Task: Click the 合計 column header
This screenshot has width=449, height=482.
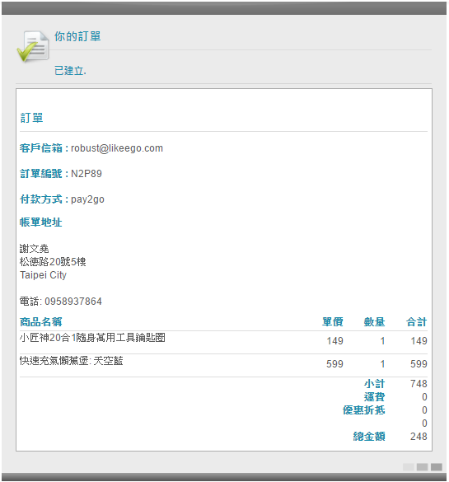Action: [x=416, y=322]
